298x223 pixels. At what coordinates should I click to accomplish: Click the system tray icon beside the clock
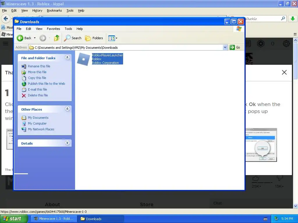276,219
